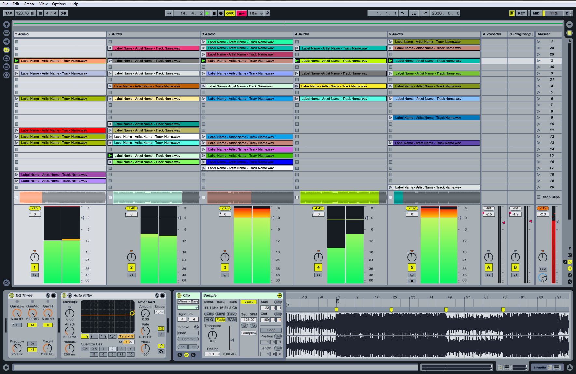Switch to Arrangement View selector icon
The height and width of the screenshot is (374, 576).
[569, 24]
